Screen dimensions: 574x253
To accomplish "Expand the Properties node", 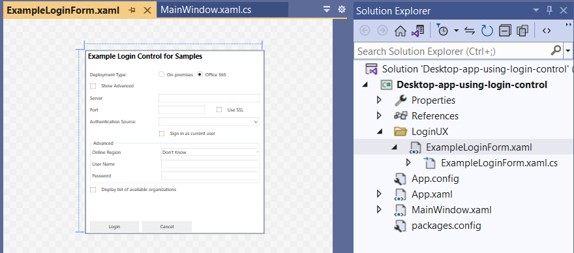I will 379,100.
